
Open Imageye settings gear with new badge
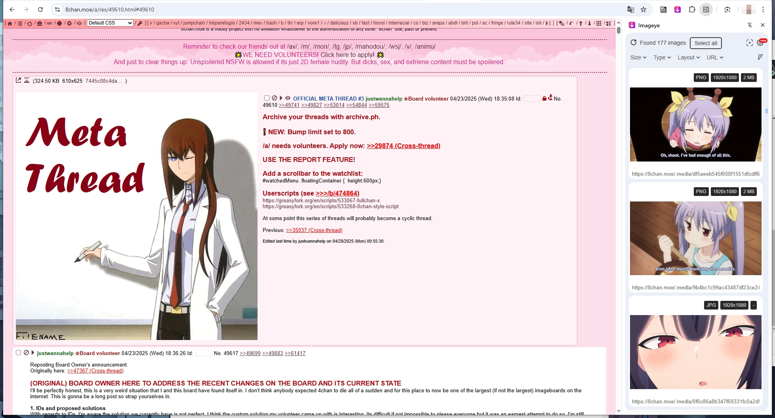pyautogui.click(x=760, y=43)
